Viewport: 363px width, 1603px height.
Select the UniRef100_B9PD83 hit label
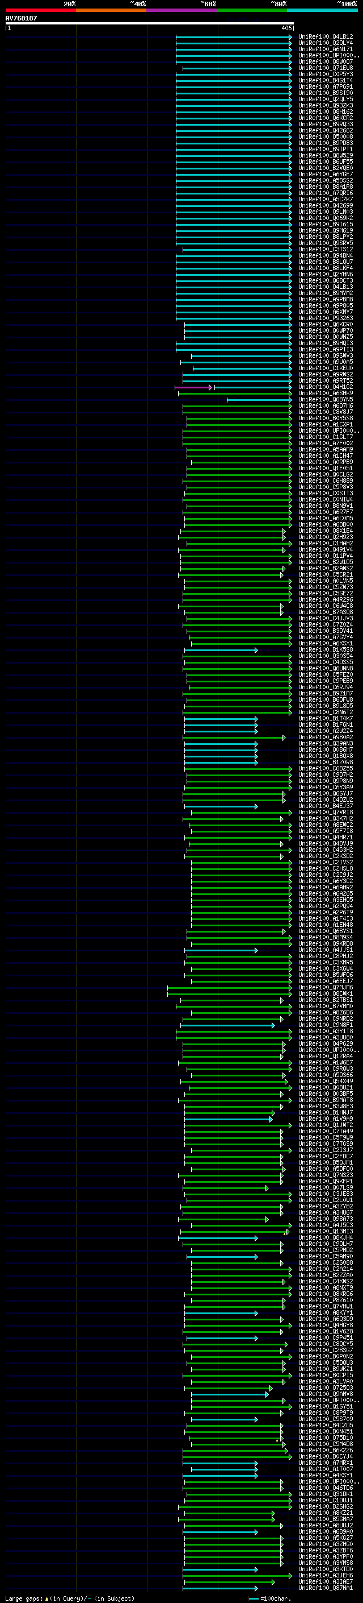325,143
